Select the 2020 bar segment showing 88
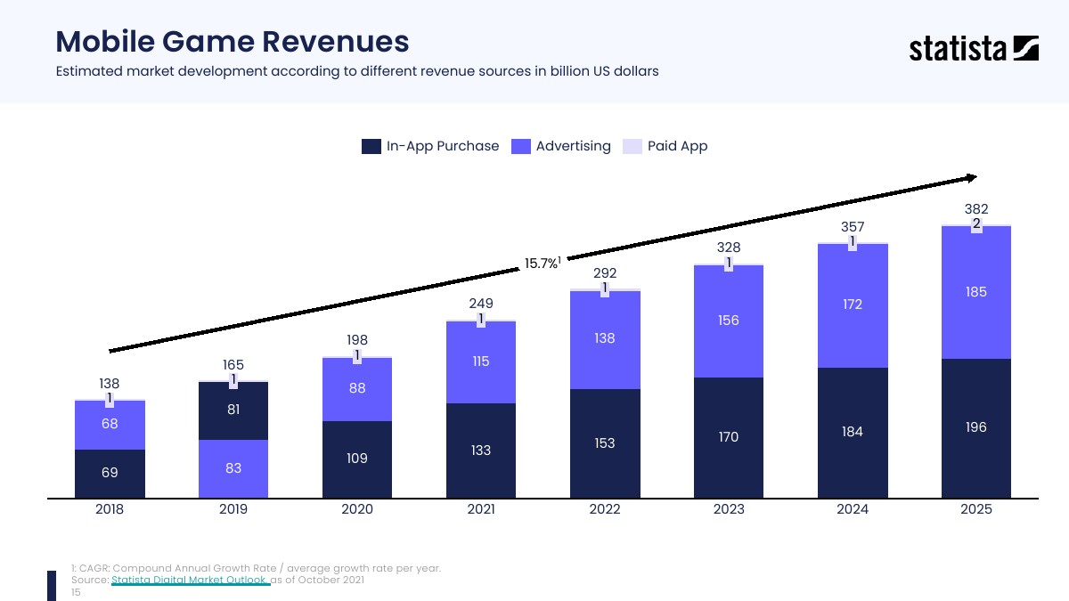The width and height of the screenshot is (1069, 601). [x=357, y=389]
